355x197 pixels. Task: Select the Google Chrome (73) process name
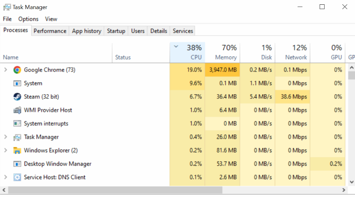(50, 70)
